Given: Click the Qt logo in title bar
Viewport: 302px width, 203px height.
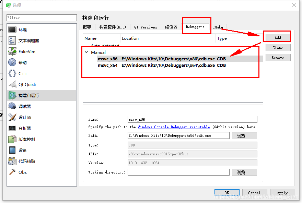Looking at the screenshot, I should pos(8,5).
